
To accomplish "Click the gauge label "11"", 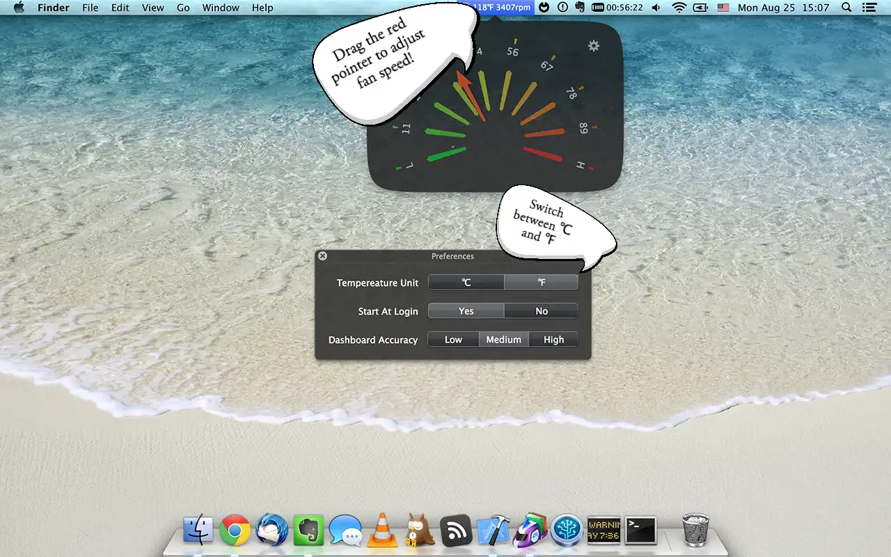I will (407, 128).
